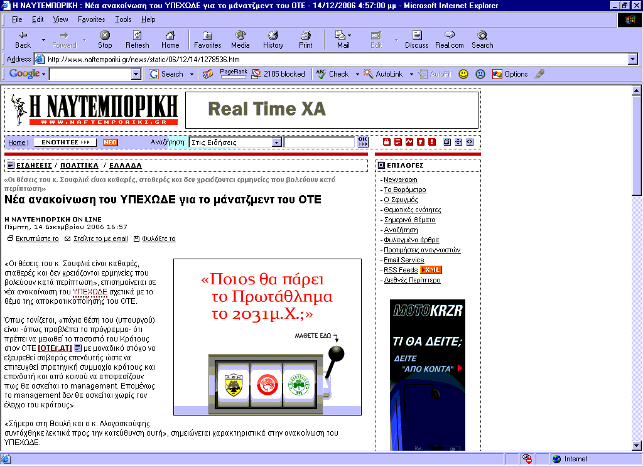Click the orange ΝΕΟ badge
Image resolution: width=643 pixels, height=467 pixels.
[110, 142]
